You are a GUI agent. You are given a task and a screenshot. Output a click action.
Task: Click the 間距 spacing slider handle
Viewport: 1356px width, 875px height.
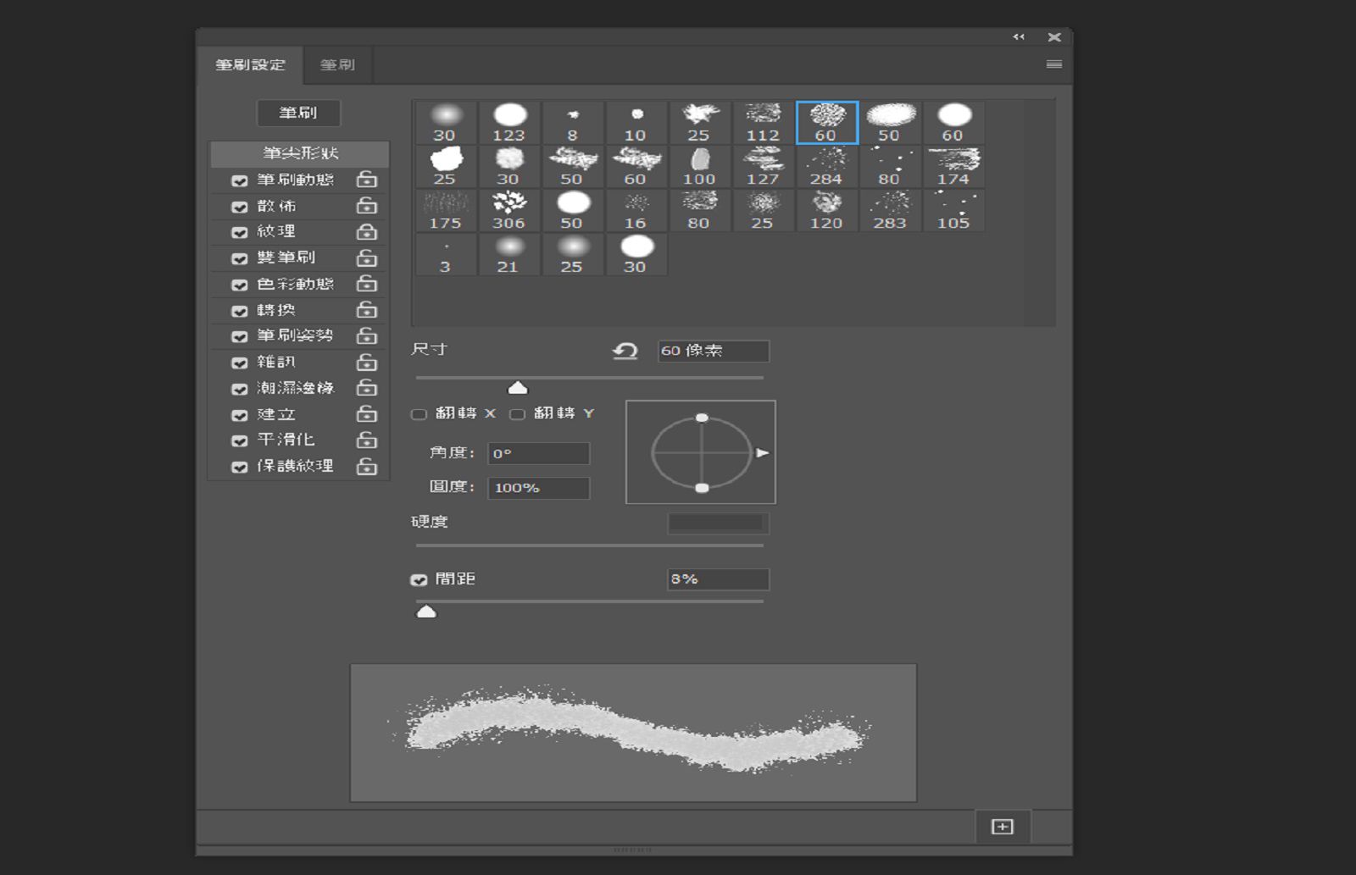tap(426, 612)
